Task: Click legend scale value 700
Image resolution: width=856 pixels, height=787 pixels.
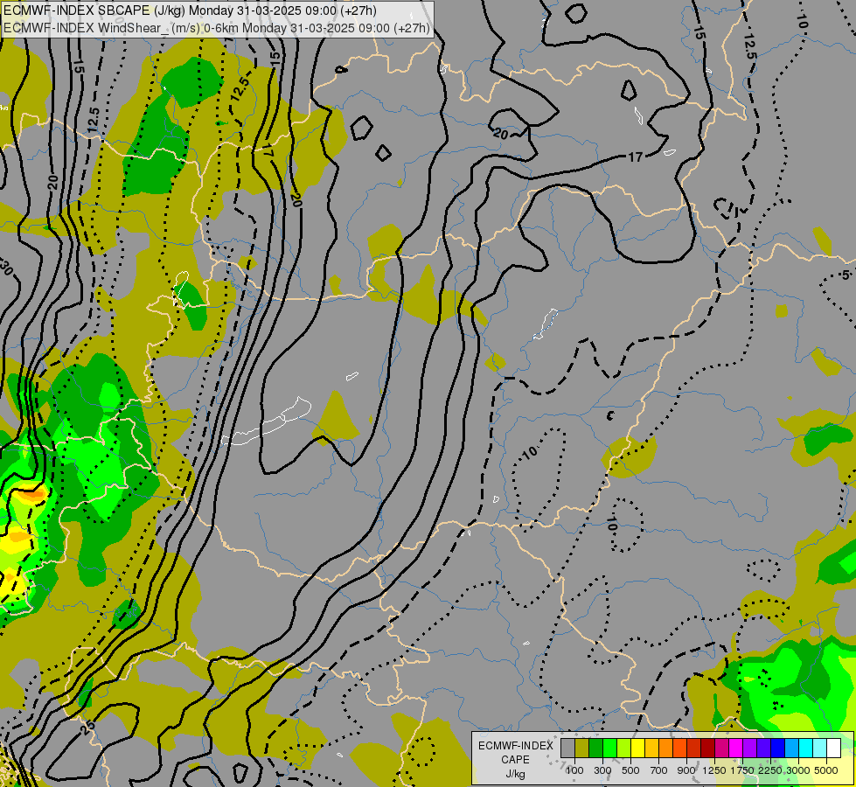Action: (x=659, y=770)
